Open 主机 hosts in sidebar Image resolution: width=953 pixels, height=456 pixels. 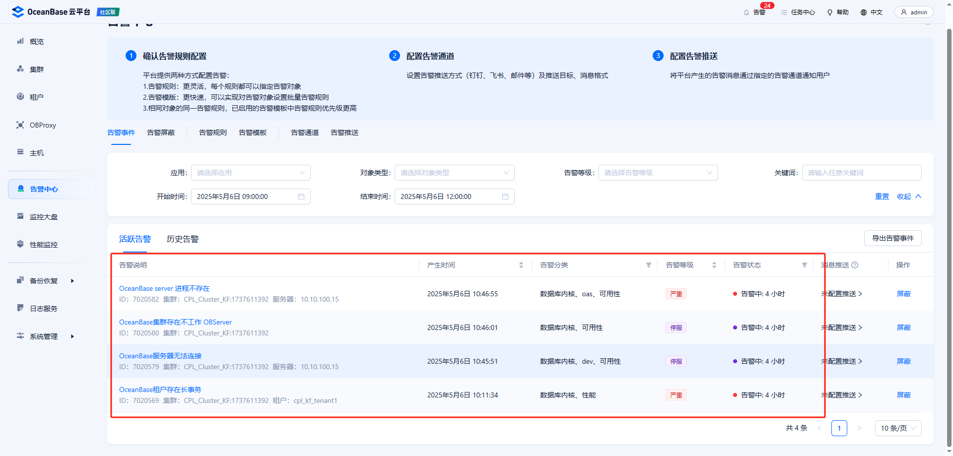[36, 153]
